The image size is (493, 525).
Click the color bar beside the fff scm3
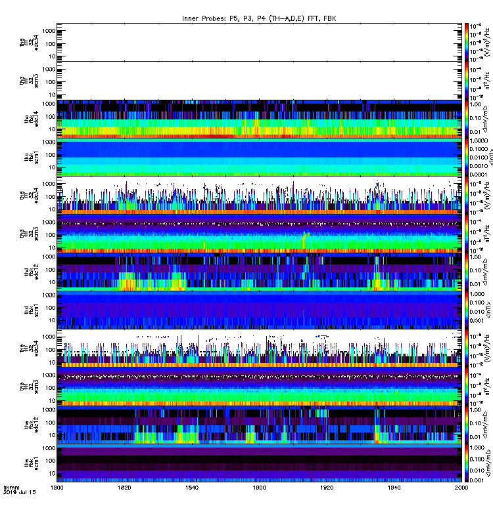click(x=467, y=387)
